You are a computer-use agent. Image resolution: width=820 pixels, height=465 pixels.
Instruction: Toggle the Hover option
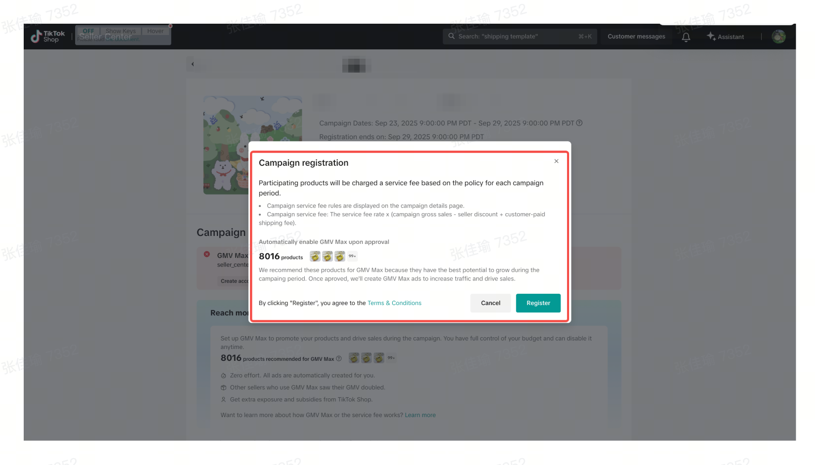pyautogui.click(x=155, y=31)
